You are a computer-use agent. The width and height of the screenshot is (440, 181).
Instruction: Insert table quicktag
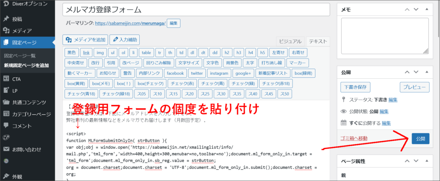coord(146,52)
